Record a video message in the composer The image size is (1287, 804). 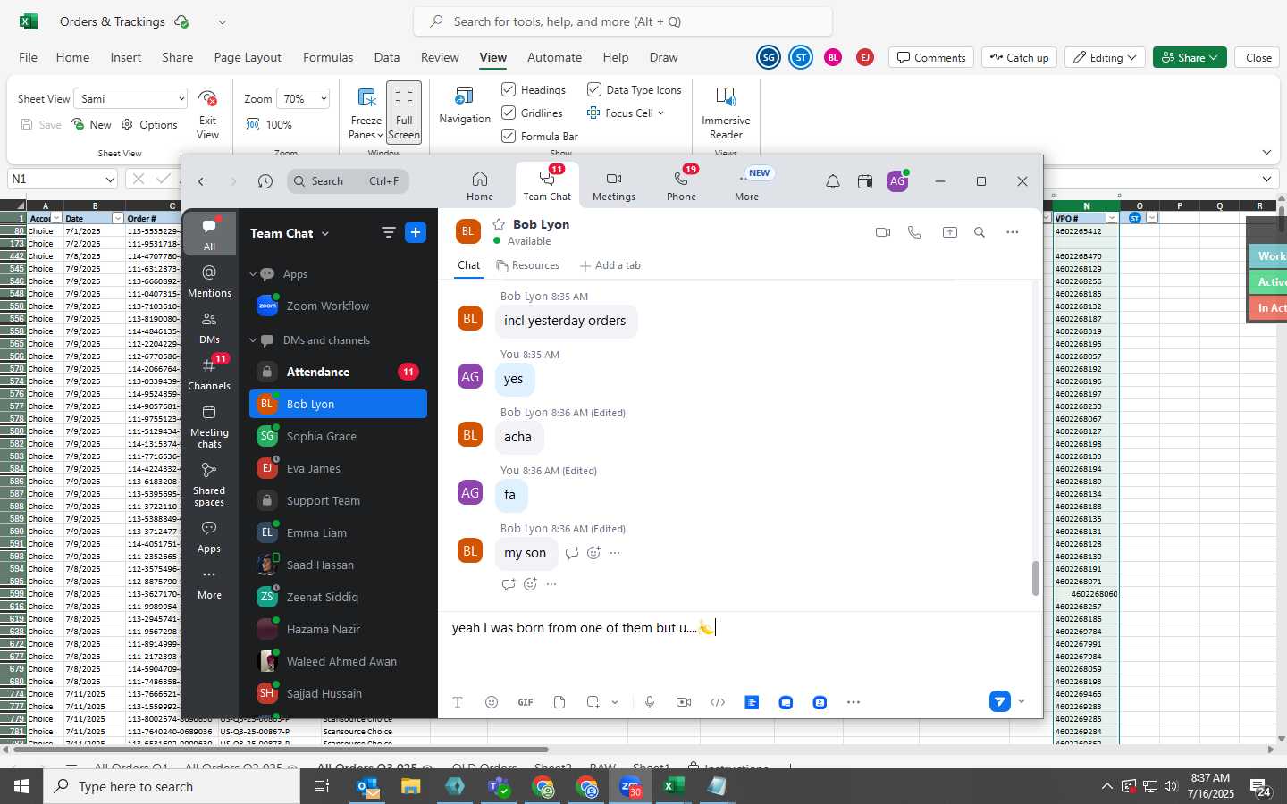tap(684, 702)
